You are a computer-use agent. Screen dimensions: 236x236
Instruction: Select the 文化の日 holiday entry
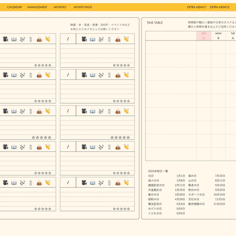point(194,199)
